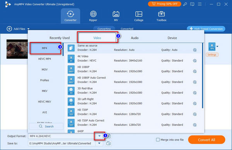Open settings gear for HD 1080P Auto Correct
The width and height of the screenshot is (232, 150).
tap(195, 82)
